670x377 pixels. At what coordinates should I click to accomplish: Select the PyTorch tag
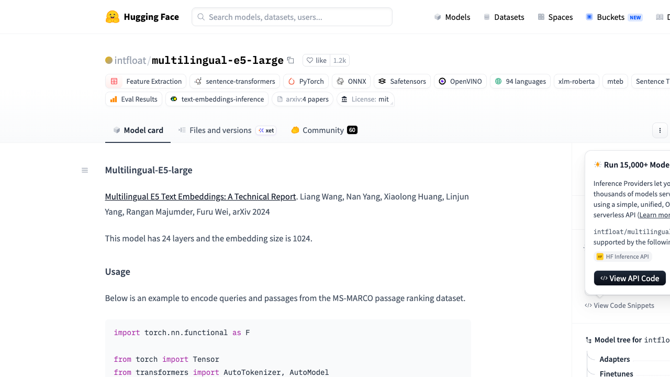point(306,81)
